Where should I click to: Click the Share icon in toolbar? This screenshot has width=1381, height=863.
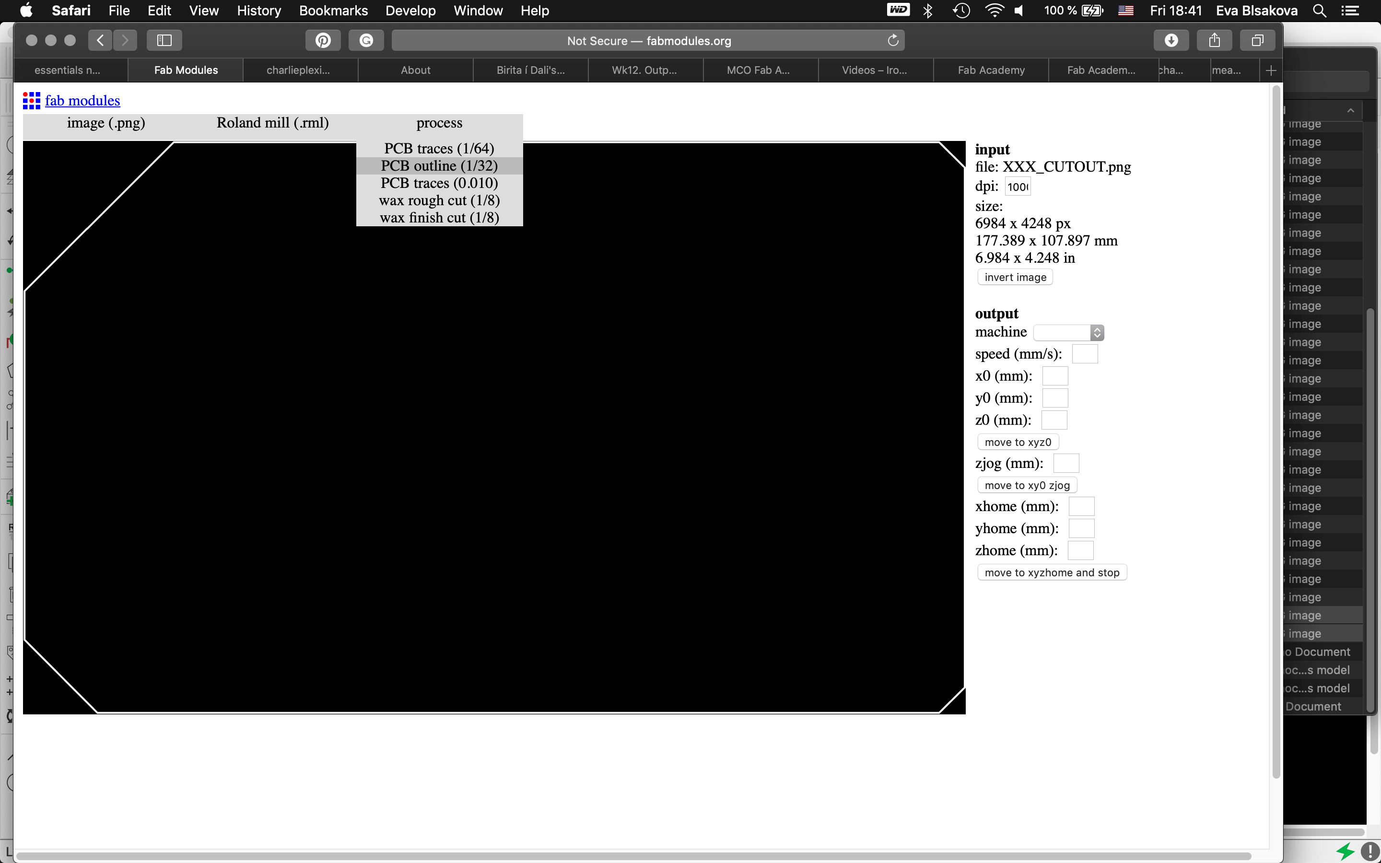click(x=1214, y=41)
